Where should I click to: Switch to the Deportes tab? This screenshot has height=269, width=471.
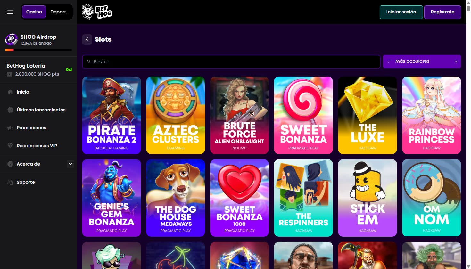[x=59, y=12]
